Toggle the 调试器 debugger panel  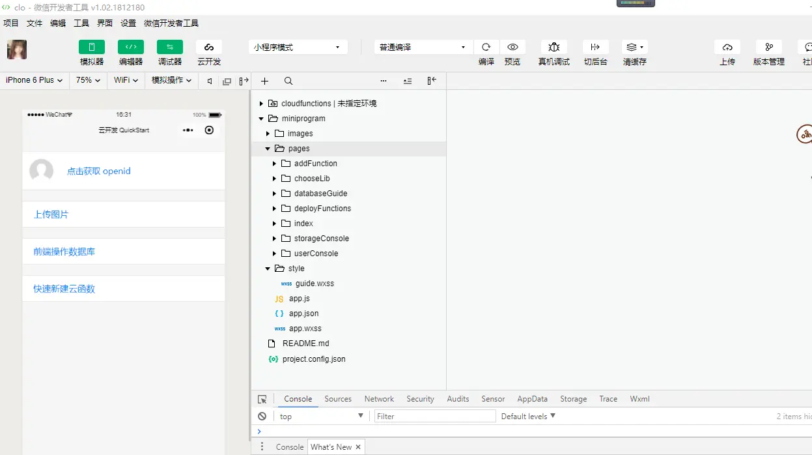(170, 47)
